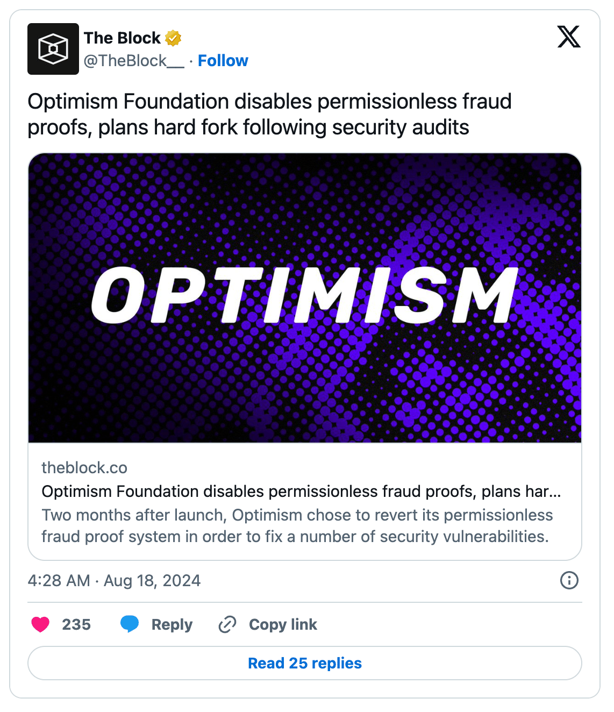Click the theblock.co domain text
Image resolution: width=614 pixels, height=712 pixels.
coord(84,468)
